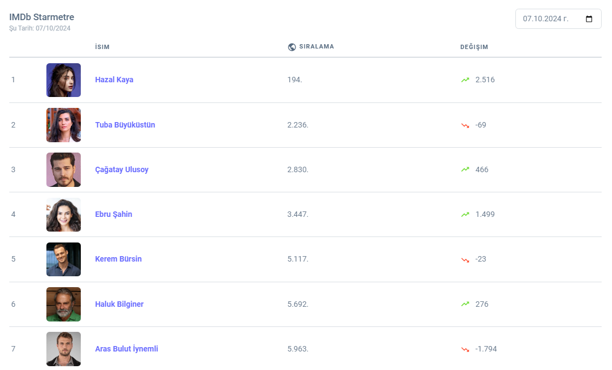The height and width of the screenshot is (370, 612).
Task: Click Haluk Bilginer's green trend icon
Action: coord(465,304)
